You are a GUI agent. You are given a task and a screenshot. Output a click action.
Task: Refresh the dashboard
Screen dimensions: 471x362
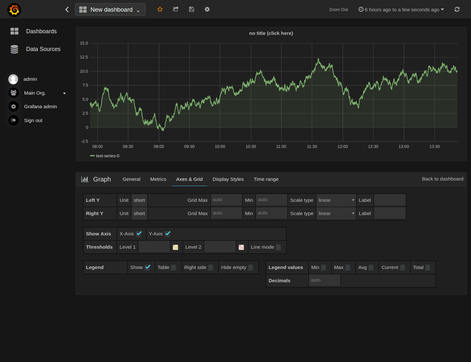tap(457, 9)
